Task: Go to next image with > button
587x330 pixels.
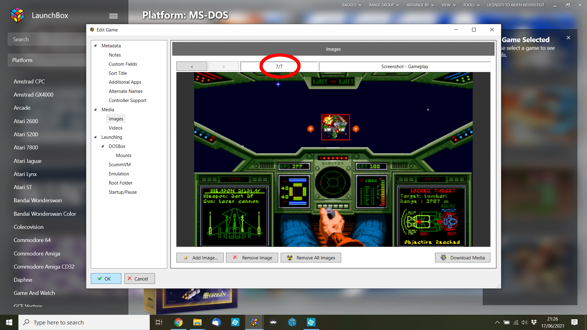Action: [x=224, y=66]
